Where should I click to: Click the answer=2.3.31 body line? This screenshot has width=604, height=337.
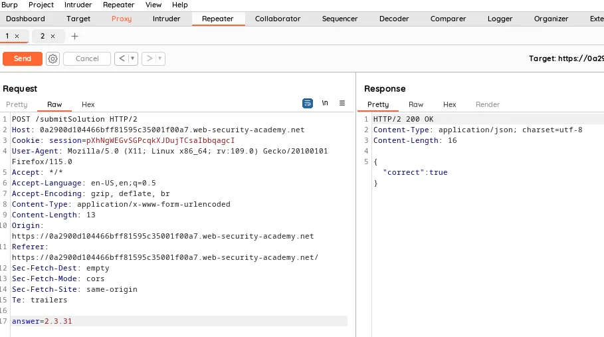pyautogui.click(x=42, y=321)
